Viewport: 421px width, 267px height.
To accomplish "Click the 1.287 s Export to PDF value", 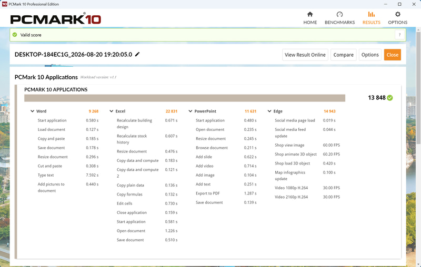I will 250,193.
